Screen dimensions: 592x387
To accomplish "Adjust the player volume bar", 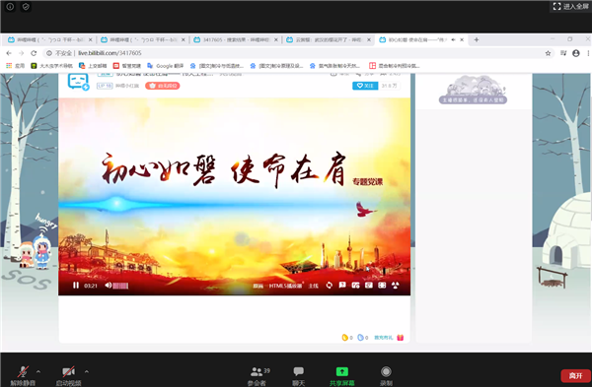I will click(120, 286).
